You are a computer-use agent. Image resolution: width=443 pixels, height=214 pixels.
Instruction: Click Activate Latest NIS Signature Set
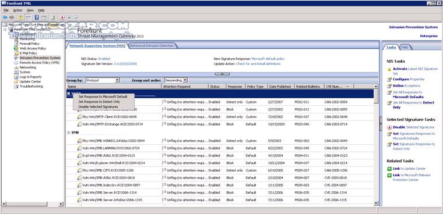(415, 71)
